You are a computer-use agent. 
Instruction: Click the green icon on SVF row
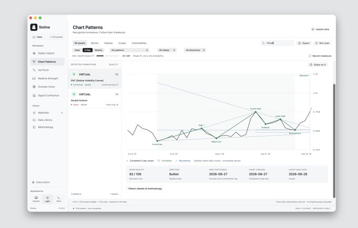click(74, 74)
